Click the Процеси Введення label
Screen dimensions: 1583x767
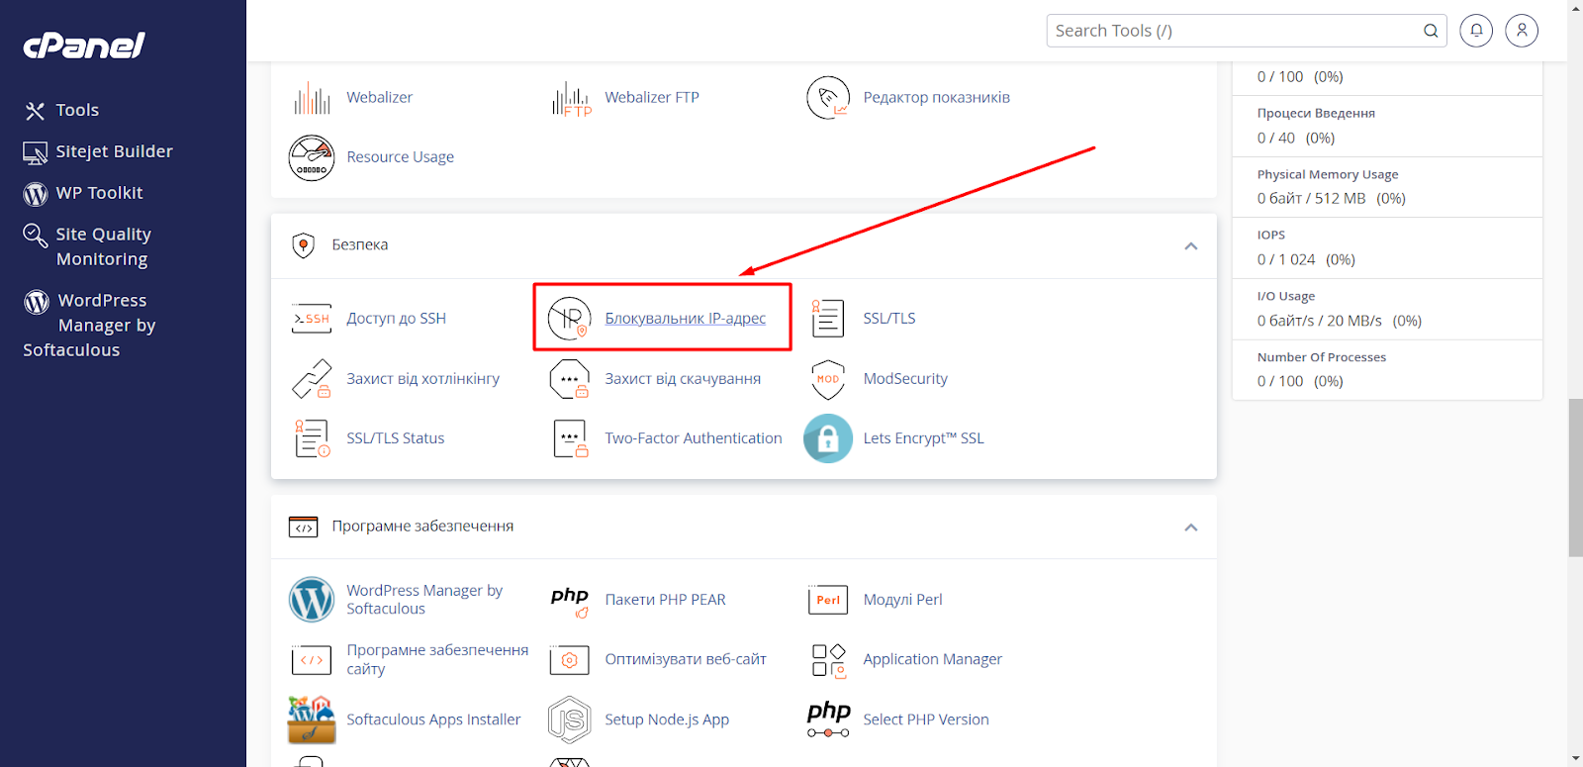tap(1316, 114)
